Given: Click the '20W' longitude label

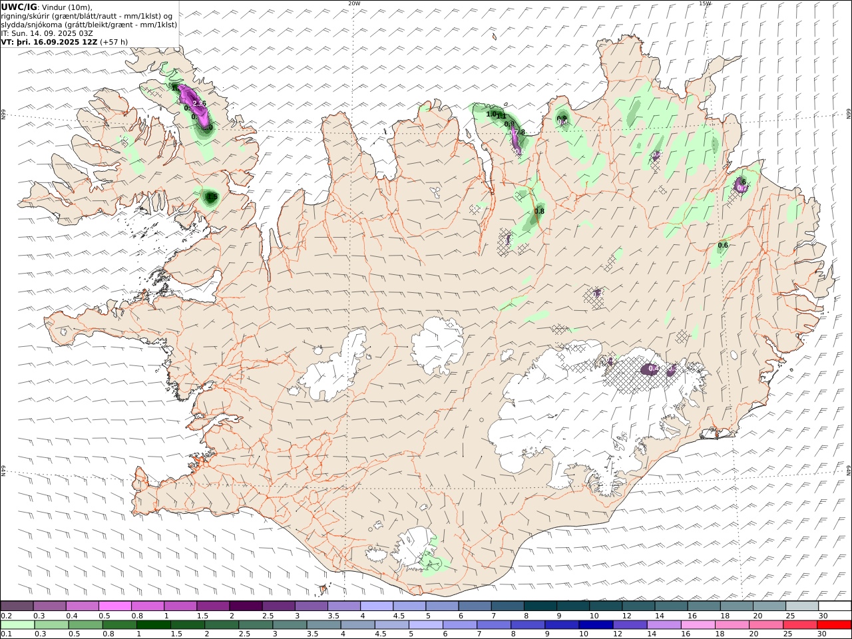Looking at the screenshot, I should pyautogui.click(x=354, y=3).
